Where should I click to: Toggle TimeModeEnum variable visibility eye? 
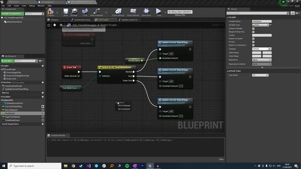click(43, 120)
